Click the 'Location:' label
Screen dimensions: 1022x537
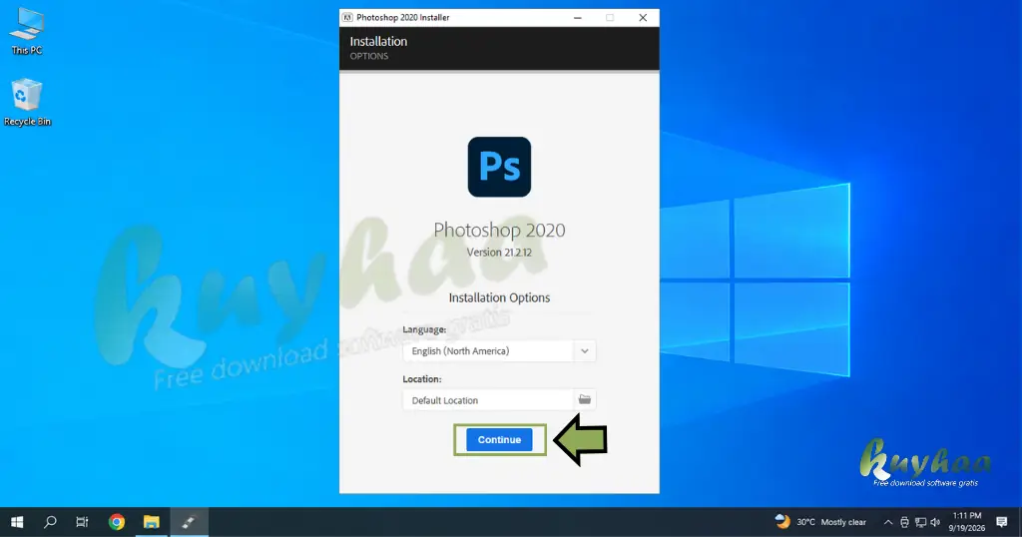coord(422,379)
